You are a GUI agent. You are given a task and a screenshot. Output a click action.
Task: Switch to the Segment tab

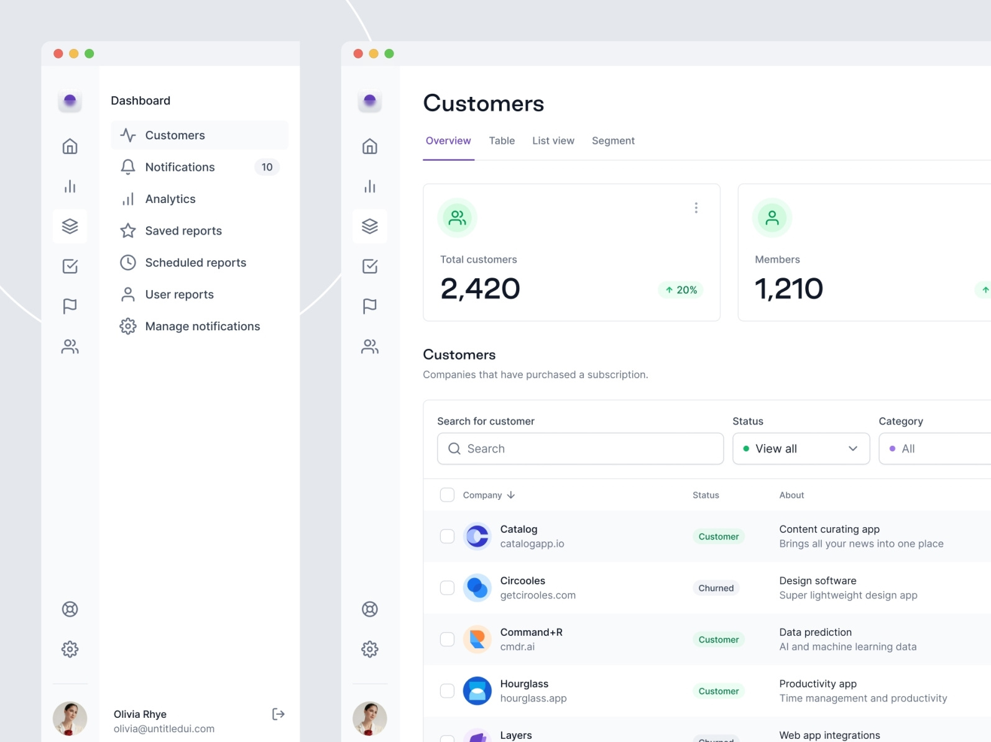click(612, 141)
